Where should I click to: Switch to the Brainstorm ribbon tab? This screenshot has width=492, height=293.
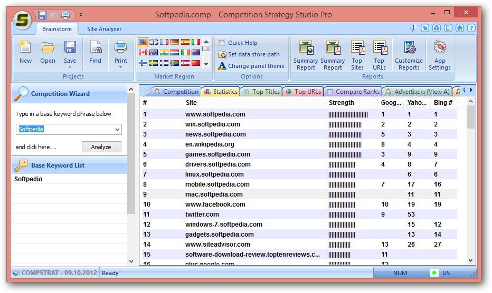[57, 29]
